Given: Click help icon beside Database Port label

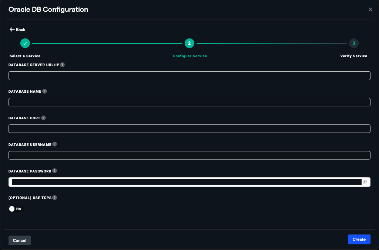Looking at the screenshot, I should click(x=43, y=118).
